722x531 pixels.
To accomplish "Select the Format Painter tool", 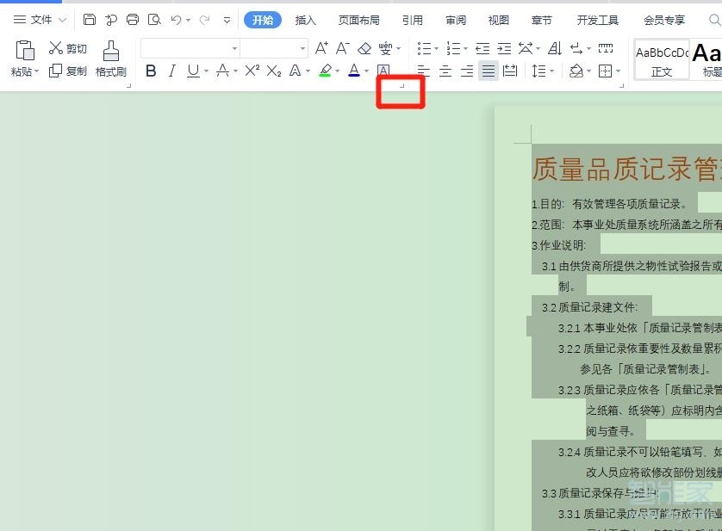I will coord(110,60).
